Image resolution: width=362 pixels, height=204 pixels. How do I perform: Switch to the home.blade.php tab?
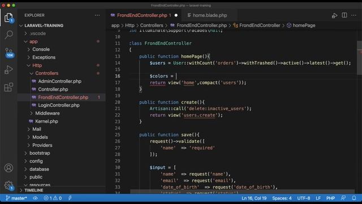tap(209, 15)
